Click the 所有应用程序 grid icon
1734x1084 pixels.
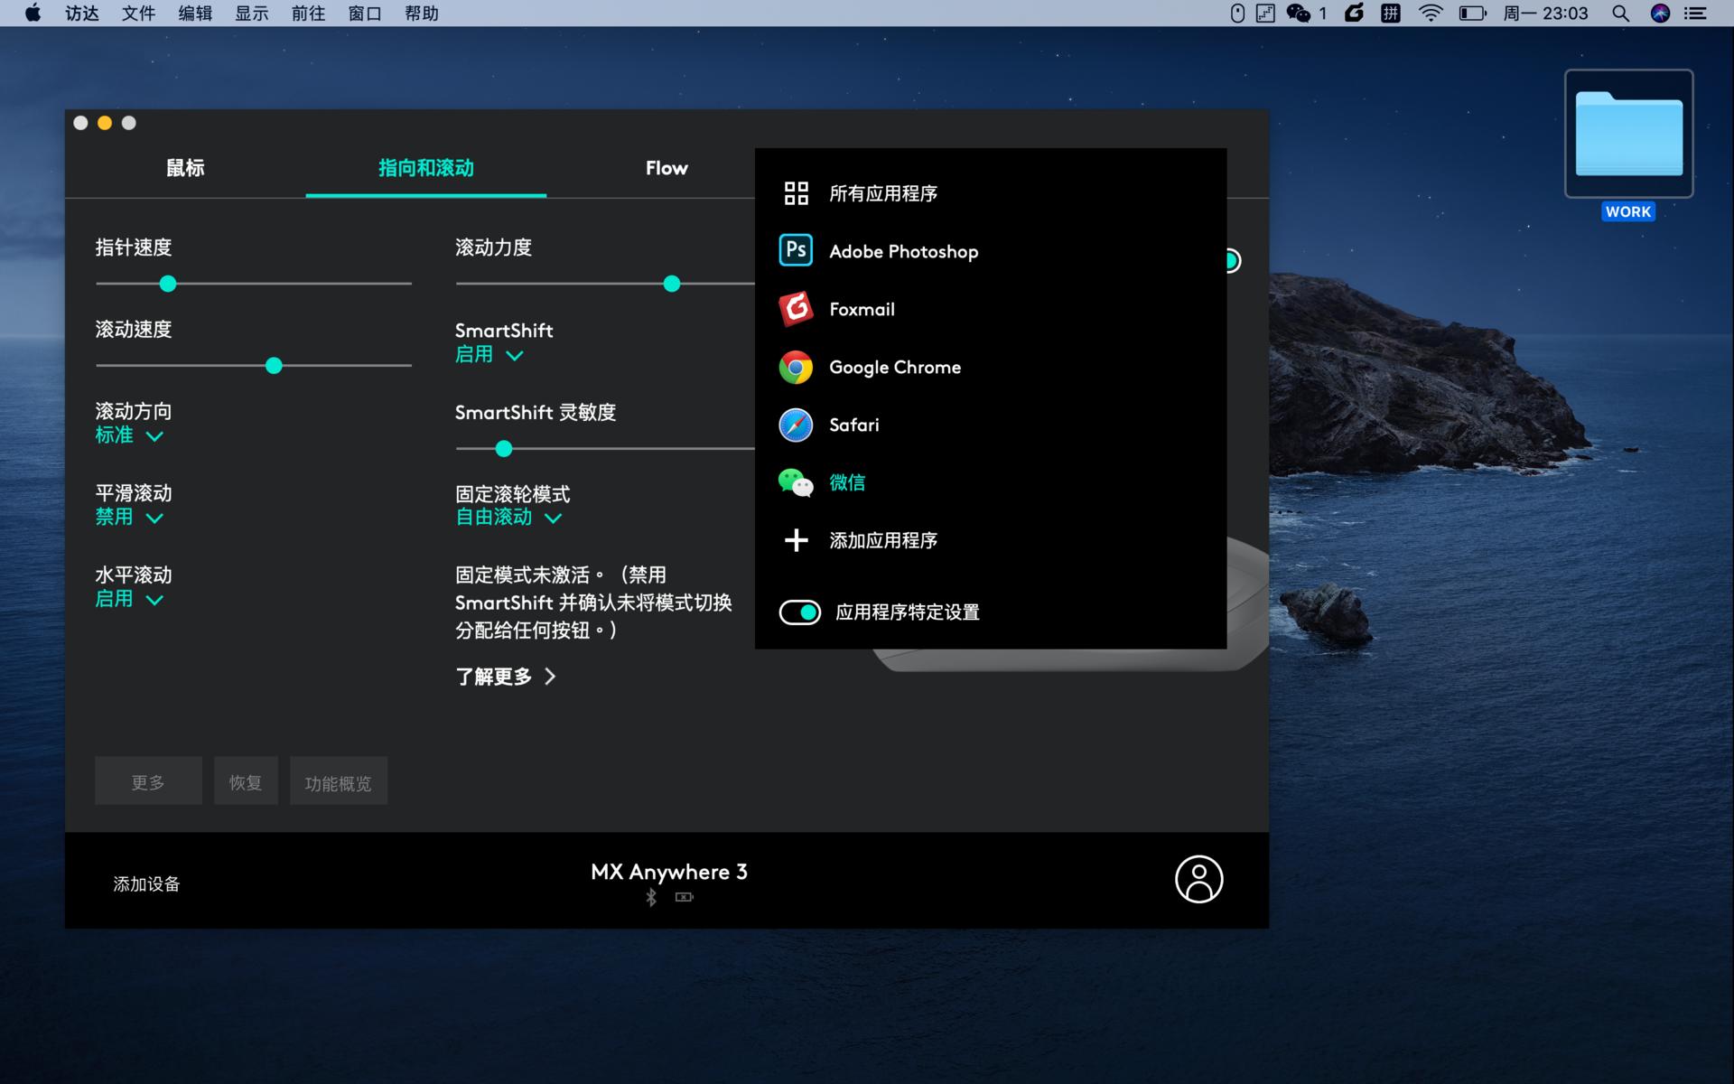(x=796, y=192)
